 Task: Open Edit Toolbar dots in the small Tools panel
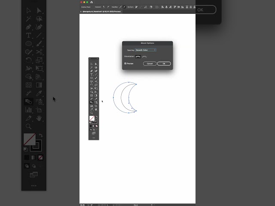(x=94, y=138)
